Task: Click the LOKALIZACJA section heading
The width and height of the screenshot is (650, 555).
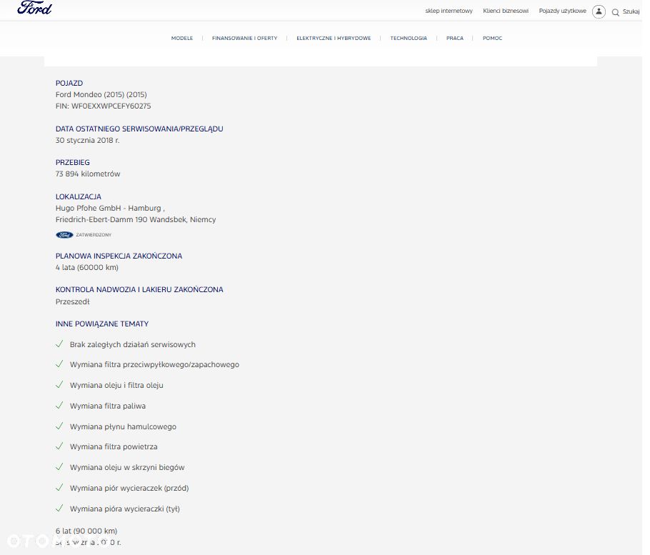Action: (x=79, y=197)
